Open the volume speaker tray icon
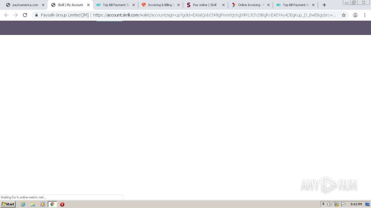The image size is (371, 208). (x=330, y=204)
